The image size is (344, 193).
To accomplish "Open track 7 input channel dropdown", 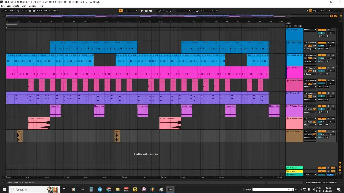I will 310,106.
